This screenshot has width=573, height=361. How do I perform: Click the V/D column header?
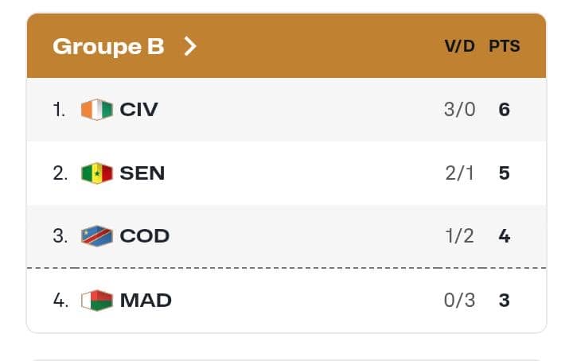tap(459, 46)
